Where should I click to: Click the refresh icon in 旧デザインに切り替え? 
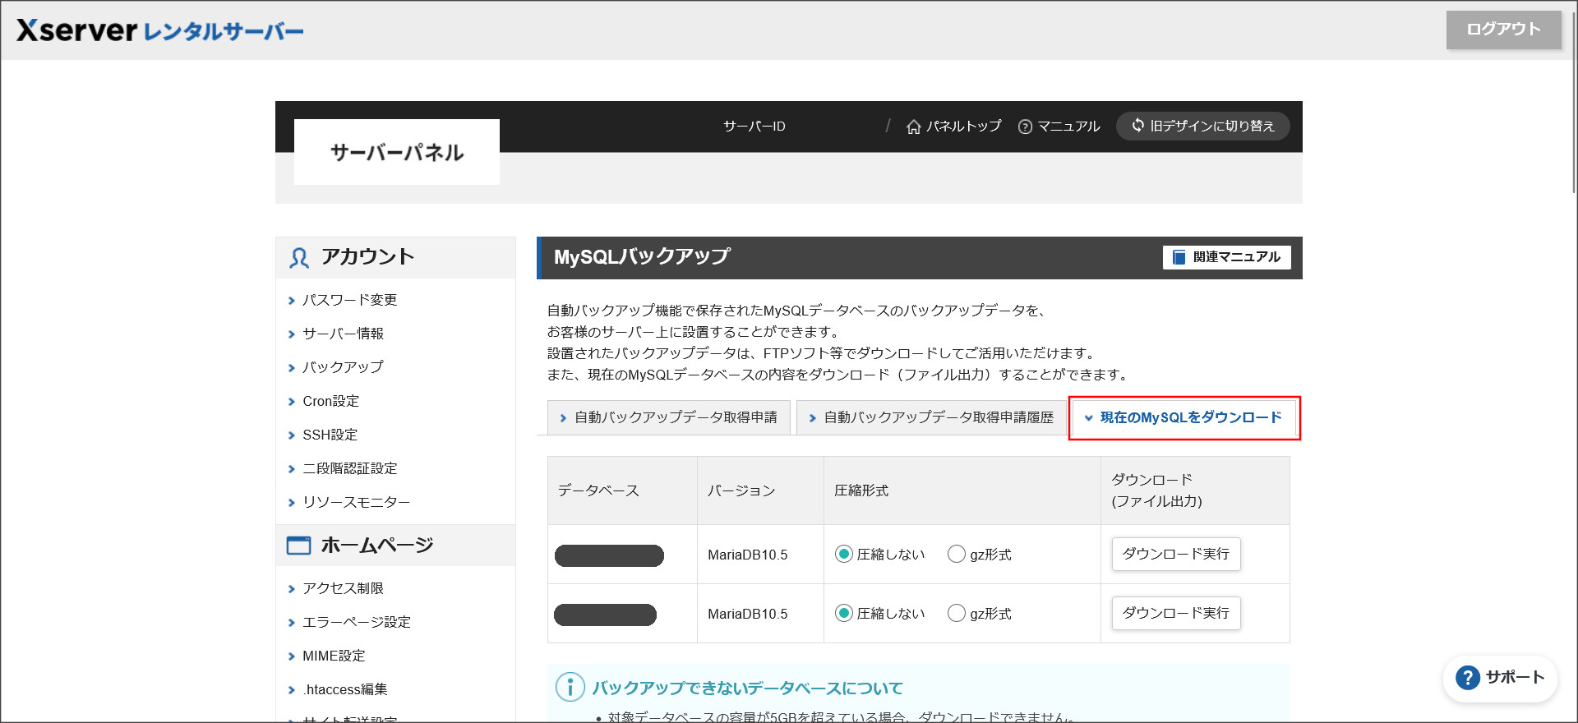(x=1138, y=125)
